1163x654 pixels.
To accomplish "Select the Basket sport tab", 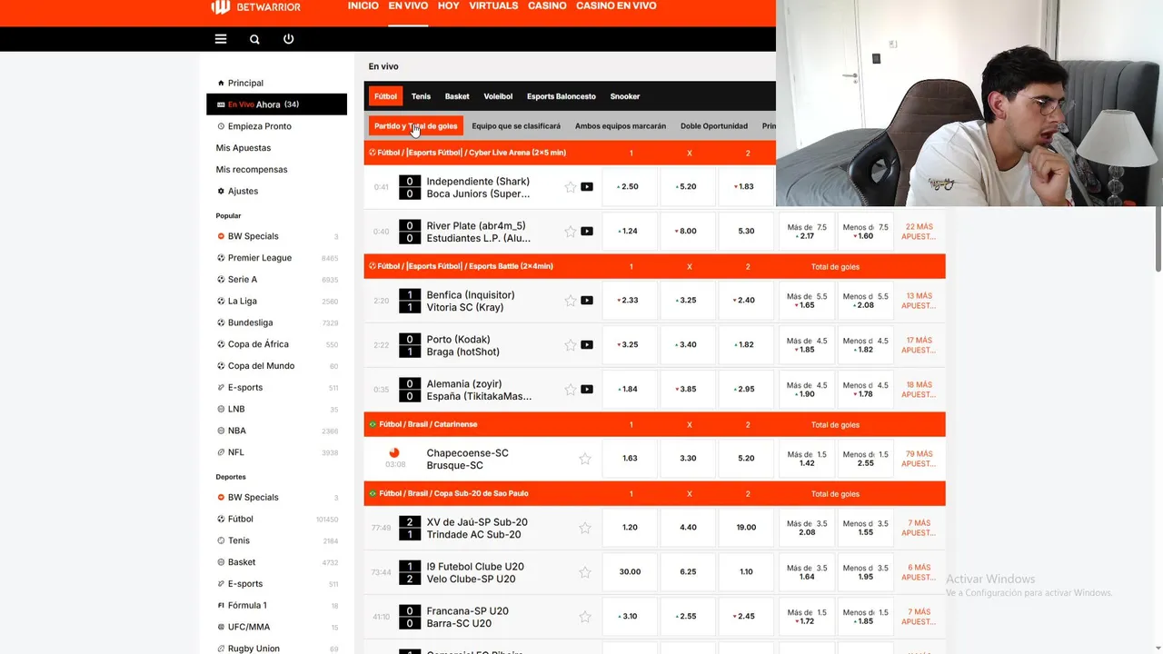I will click(x=457, y=96).
